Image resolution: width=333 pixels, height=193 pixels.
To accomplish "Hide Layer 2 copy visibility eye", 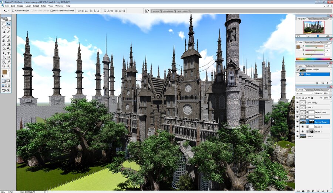I will tap(297, 103).
